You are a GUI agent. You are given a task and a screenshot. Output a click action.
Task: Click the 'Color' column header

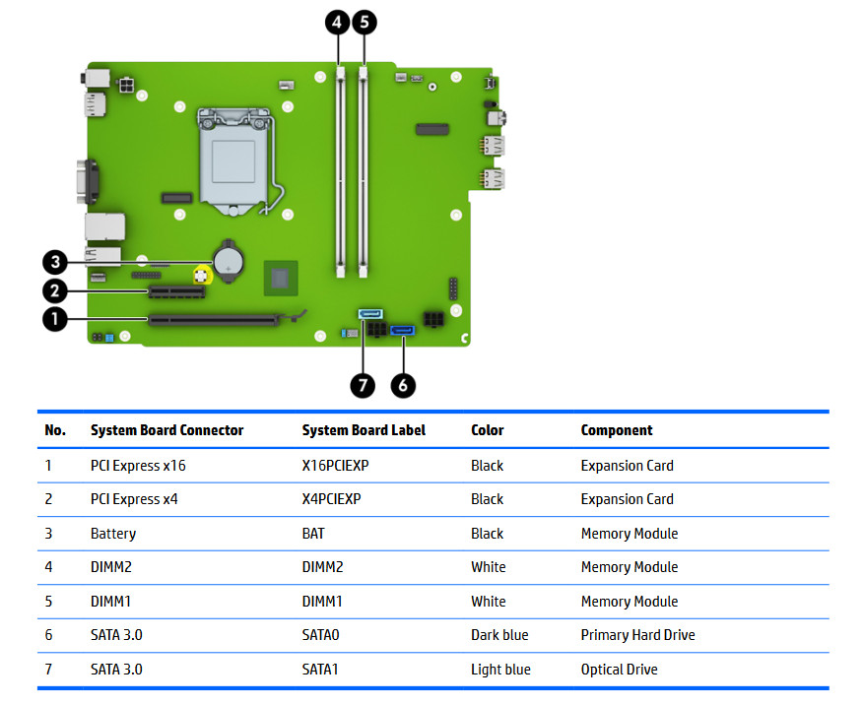(x=487, y=430)
